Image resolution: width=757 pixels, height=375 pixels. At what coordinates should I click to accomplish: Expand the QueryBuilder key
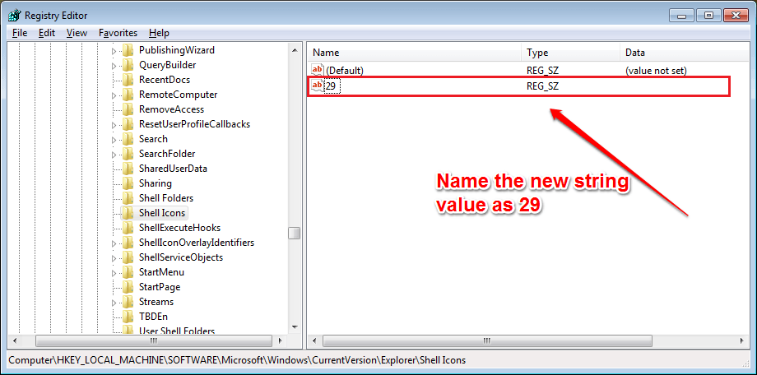tap(114, 66)
